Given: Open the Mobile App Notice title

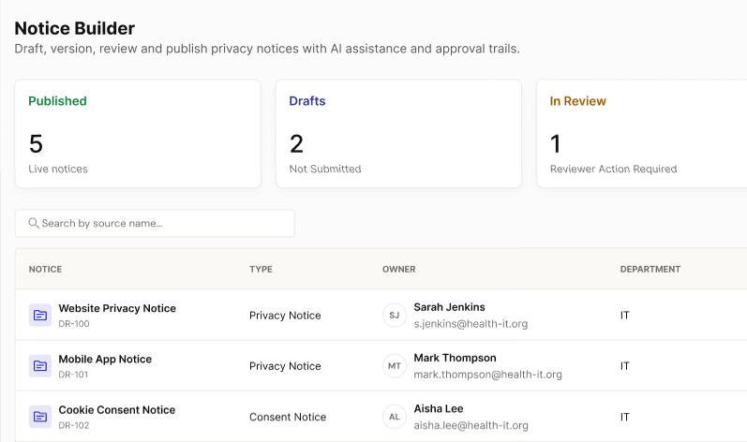Looking at the screenshot, I should click(x=105, y=360).
